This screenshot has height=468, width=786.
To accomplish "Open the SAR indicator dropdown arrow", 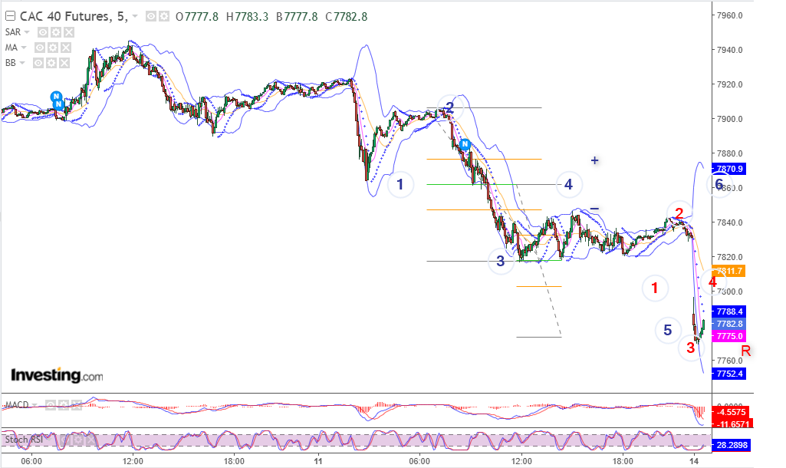I will (27, 32).
